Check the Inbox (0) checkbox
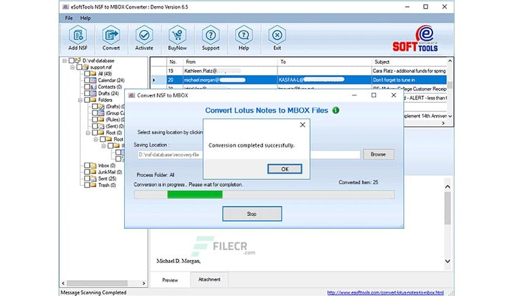Screen dimensions: 512x296 tap(87, 165)
